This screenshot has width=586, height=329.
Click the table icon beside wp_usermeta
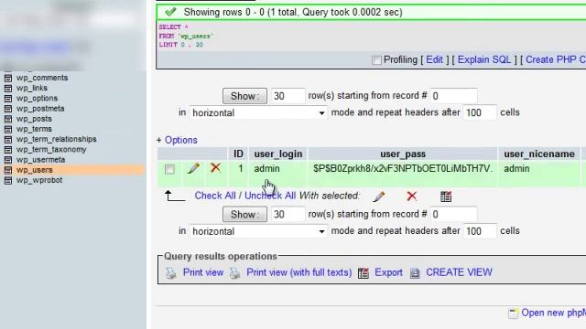8,160
